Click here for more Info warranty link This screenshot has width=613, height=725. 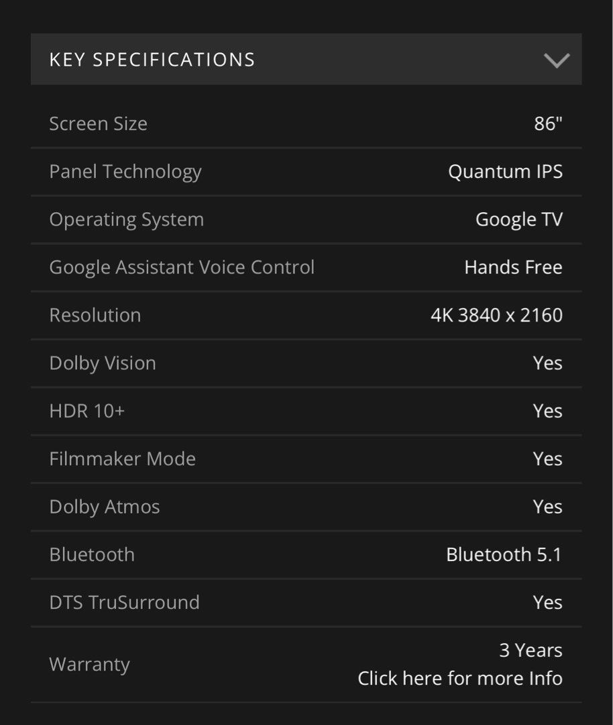(x=459, y=678)
